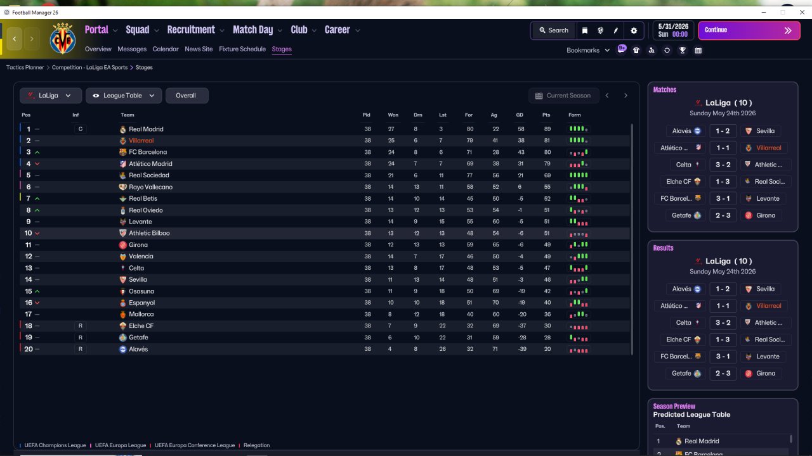Click the player search shortcut icon
Viewport: 812px width, 456px height.
click(x=652, y=50)
